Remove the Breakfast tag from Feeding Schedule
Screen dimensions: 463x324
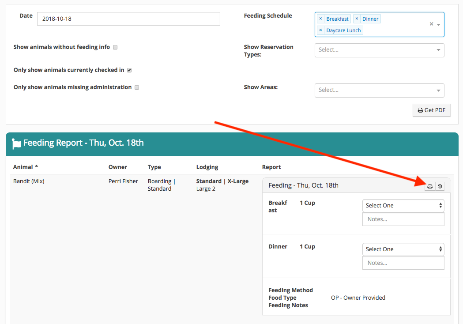[x=321, y=19]
